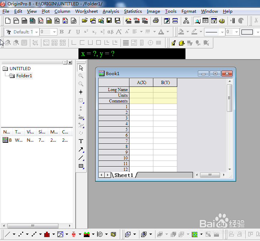The image size is (260, 241).
Task: Toggle Italic text formatting
Action: pyautogui.click(x=70, y=32)
